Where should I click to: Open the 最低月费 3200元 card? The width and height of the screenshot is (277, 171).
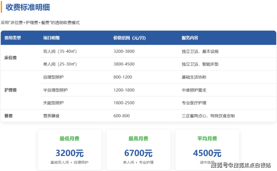[x=70, y=148]
